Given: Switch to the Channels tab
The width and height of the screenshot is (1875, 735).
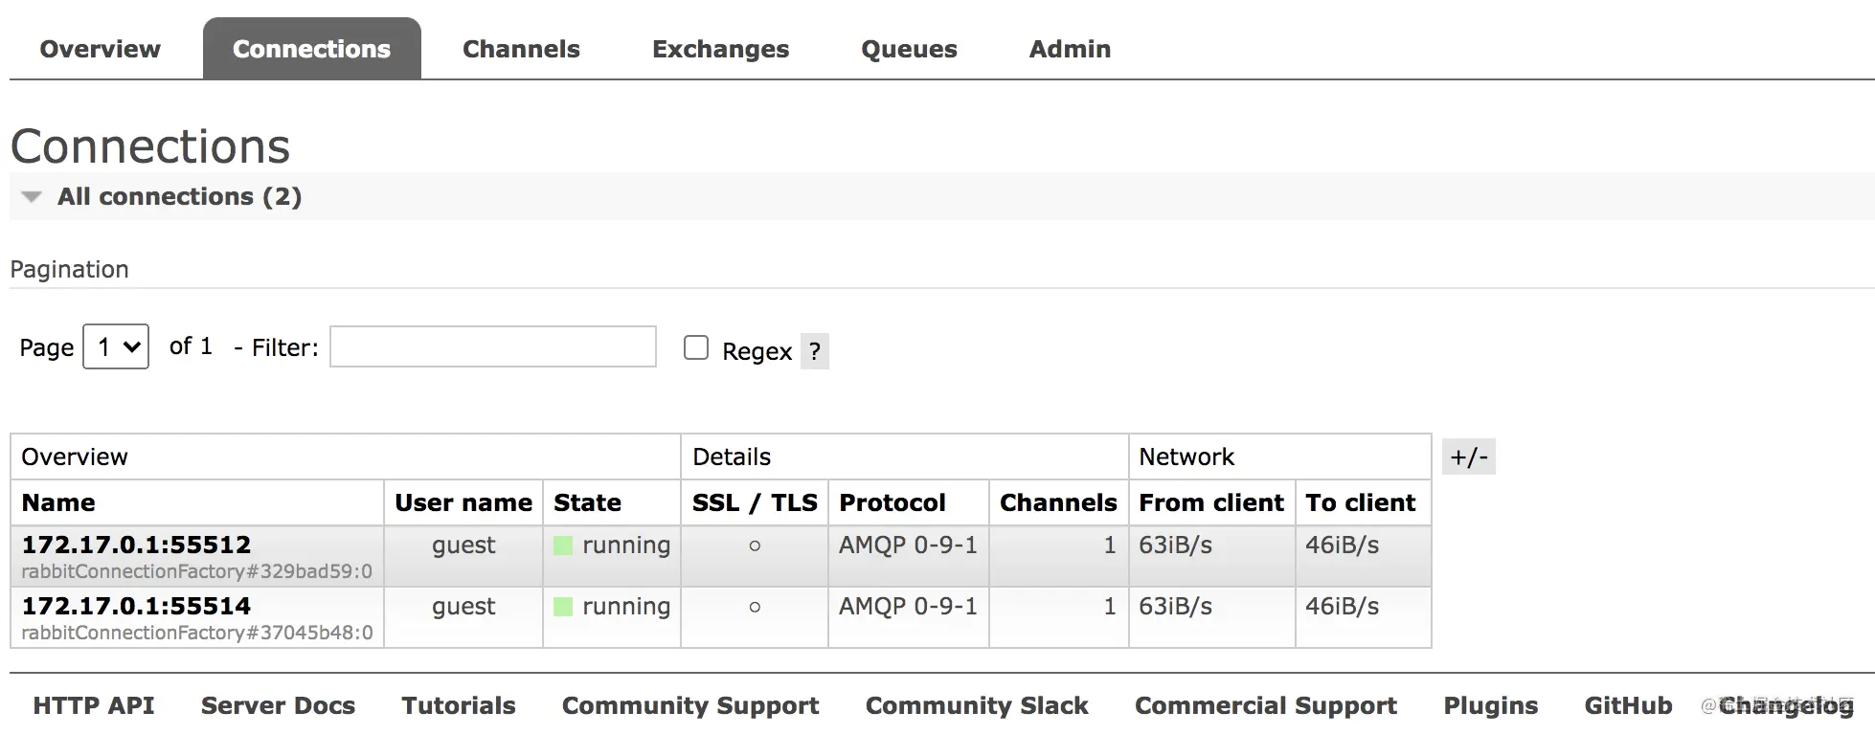Looking at the screenshot, I should pos(521,49).
